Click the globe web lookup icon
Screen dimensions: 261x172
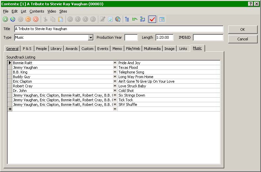click(118, 19)
